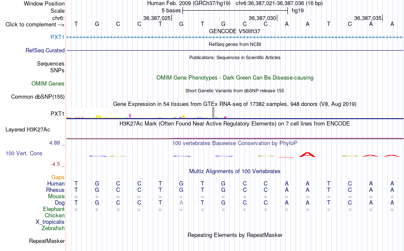Click the 'X_tropicalis' species label
The image size is (404, 251).
tap(50, 222)
